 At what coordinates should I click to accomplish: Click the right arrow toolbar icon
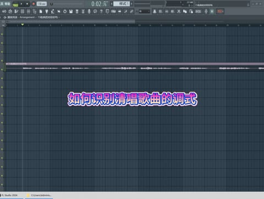point(119,12)
